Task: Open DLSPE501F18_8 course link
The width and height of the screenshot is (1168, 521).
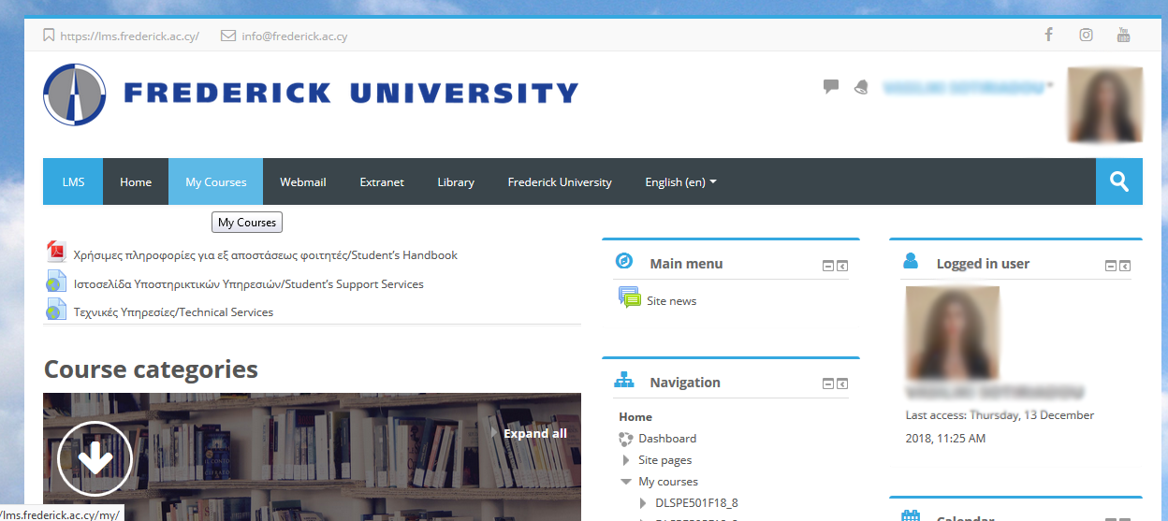Action: pos(696,502)
